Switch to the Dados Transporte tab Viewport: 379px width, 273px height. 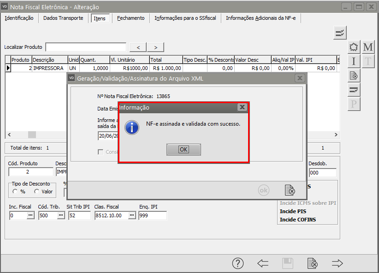tap(63, 18)
